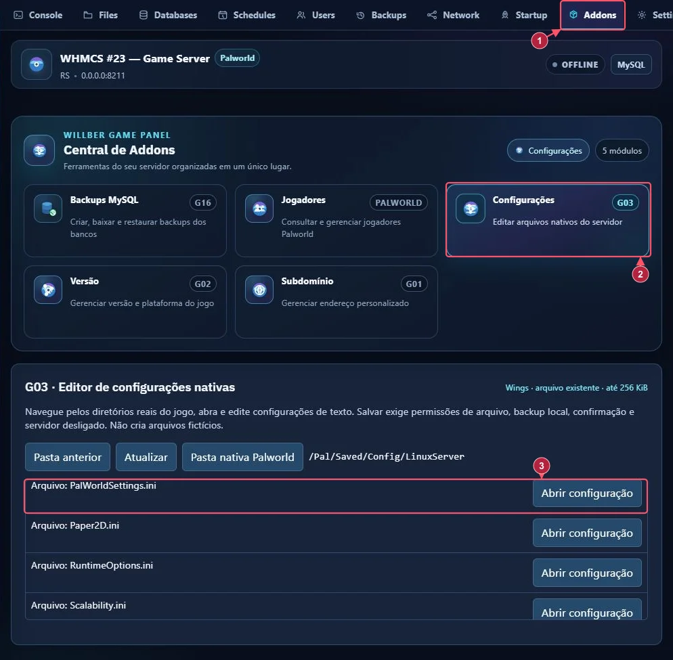Click the 5 módulos counter badge
Image resolution: width=673 pixels, height=660 pixels.
(622, 151)
